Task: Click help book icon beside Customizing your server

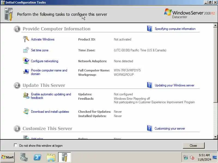Action: tap(149, 128)
